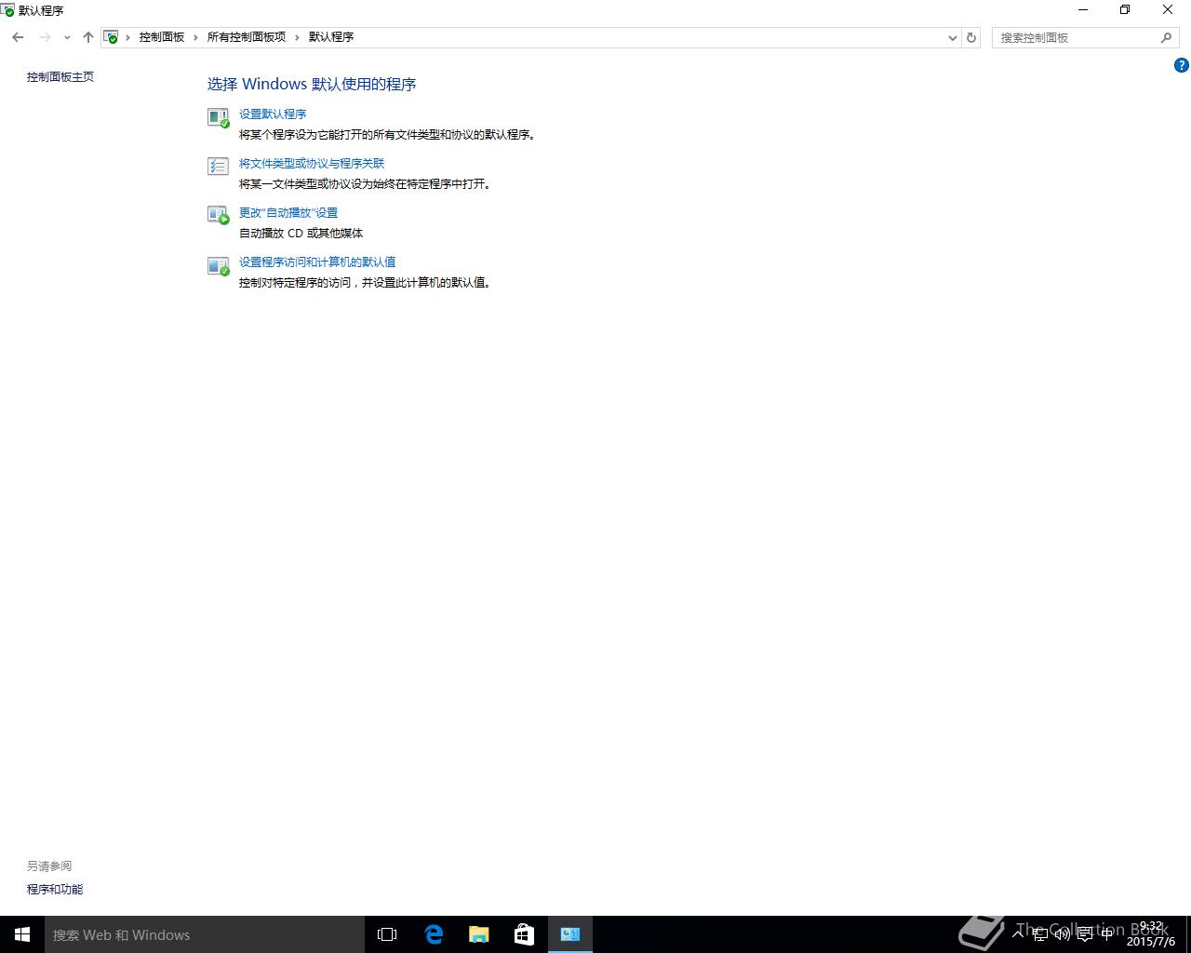Open the network tray icon
Screen dimensions: 1191x953
click(1040, 934)
